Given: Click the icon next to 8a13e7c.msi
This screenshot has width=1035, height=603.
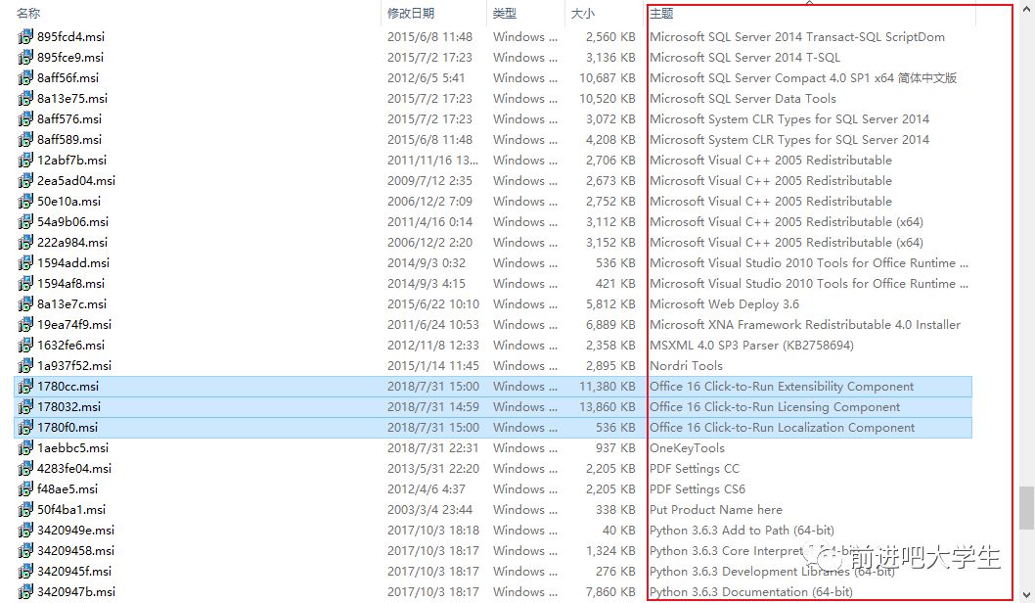Looking at the screenshot, I should (x=25, y=303).
